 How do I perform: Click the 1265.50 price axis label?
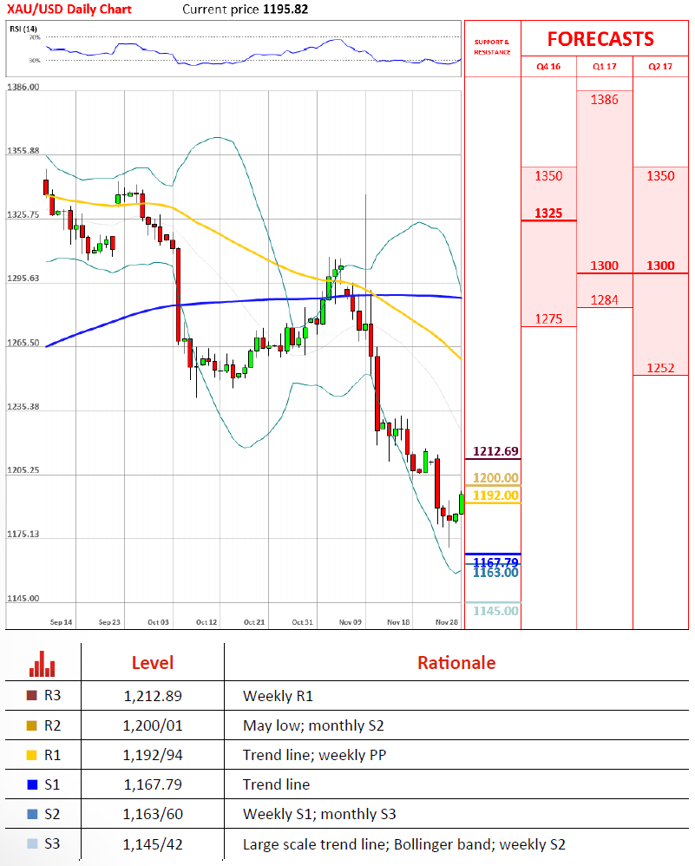coord(23,343)
